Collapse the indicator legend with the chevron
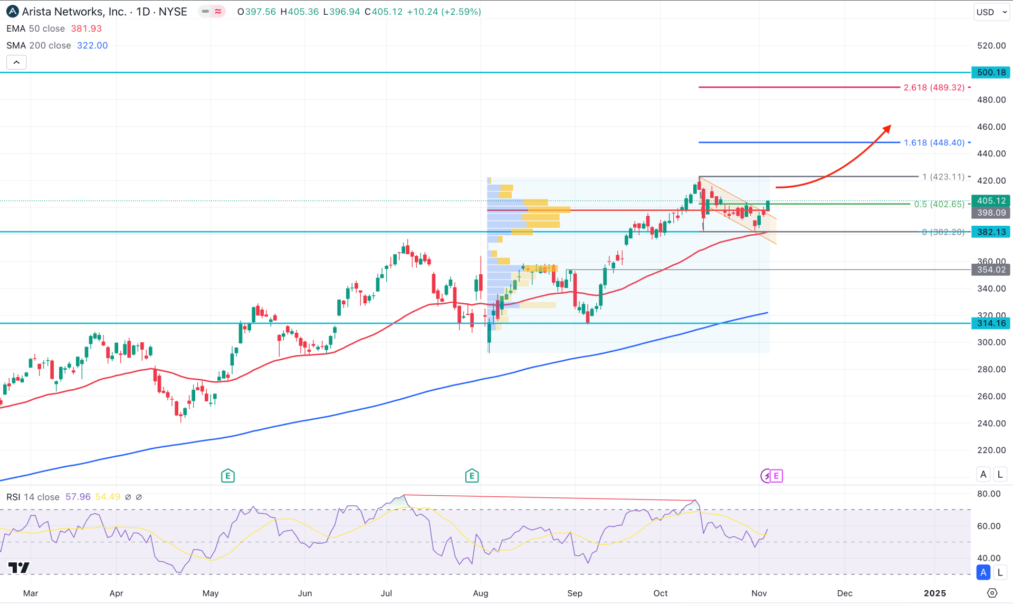The image size is (1013, 606). [16, 62]
